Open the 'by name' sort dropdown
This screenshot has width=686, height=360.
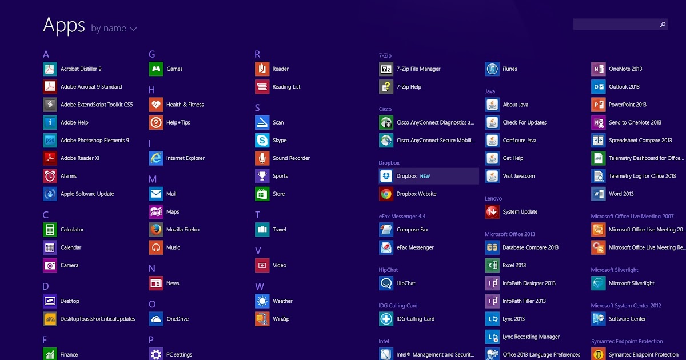pyautogui.click(x=114, y=29)
